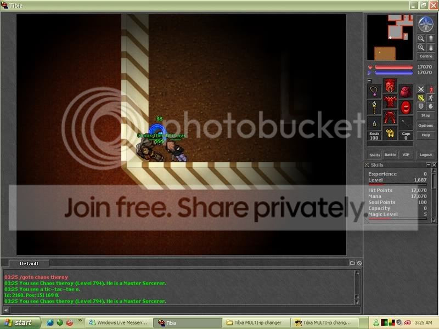Image resolution: width=439 pixels, height=329 pixels.
Task: Open the Windows Start menu
Action: pos(20,322)
